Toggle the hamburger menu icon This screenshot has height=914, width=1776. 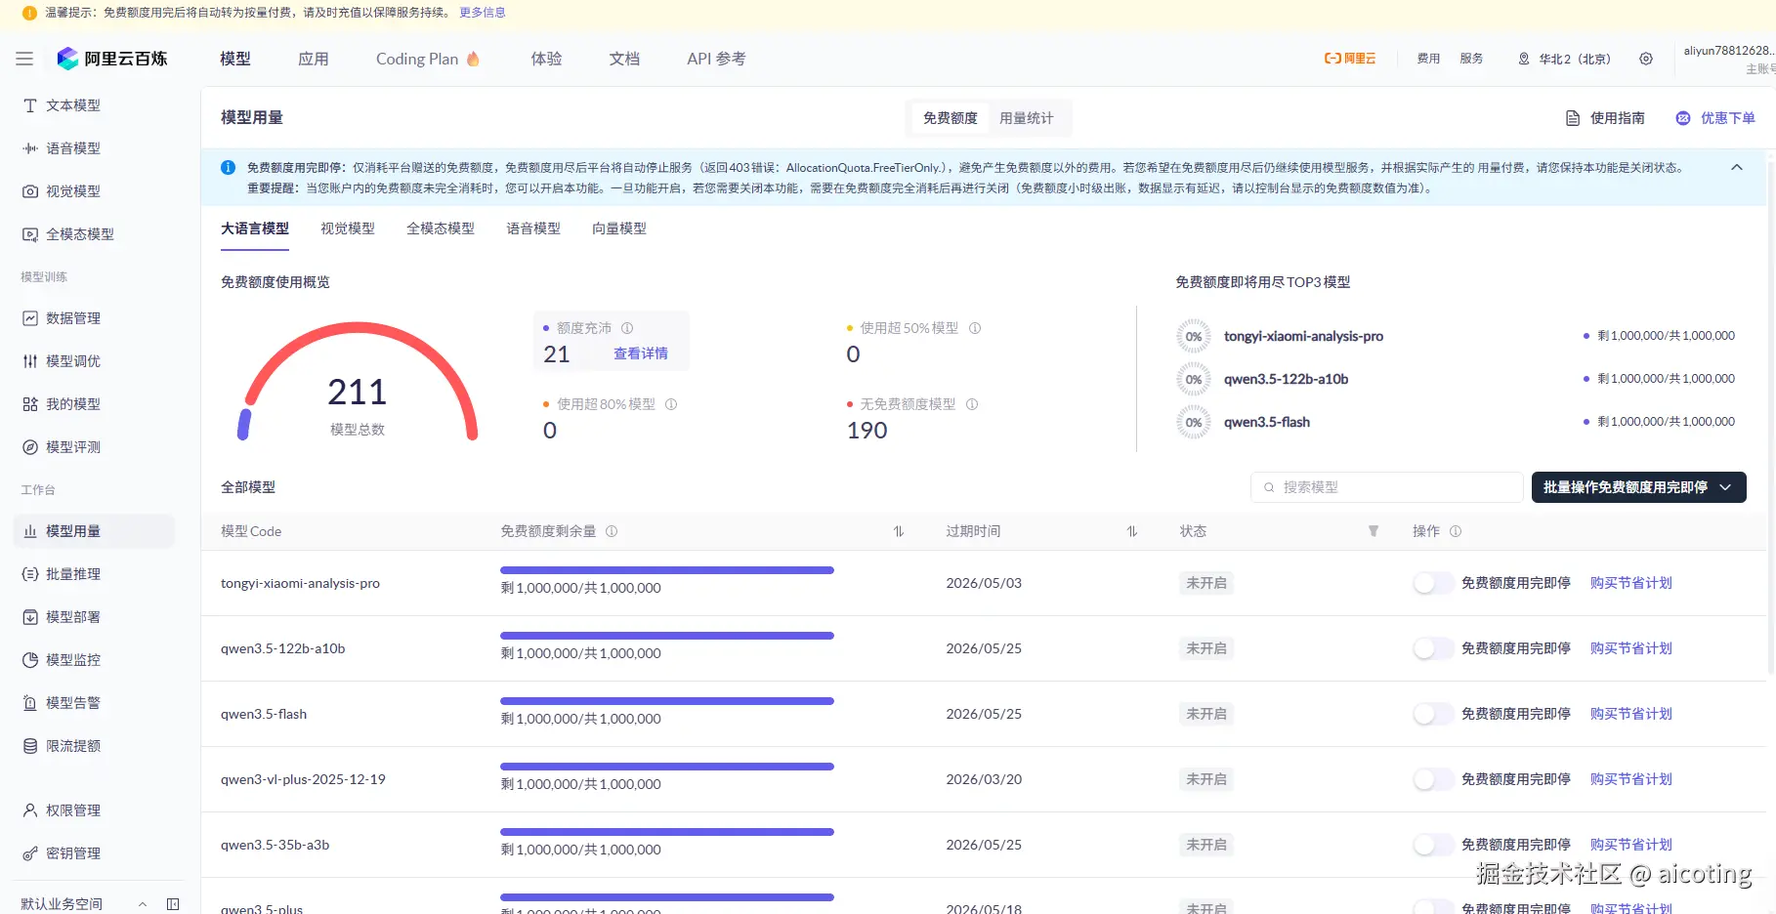click(24, 59)
